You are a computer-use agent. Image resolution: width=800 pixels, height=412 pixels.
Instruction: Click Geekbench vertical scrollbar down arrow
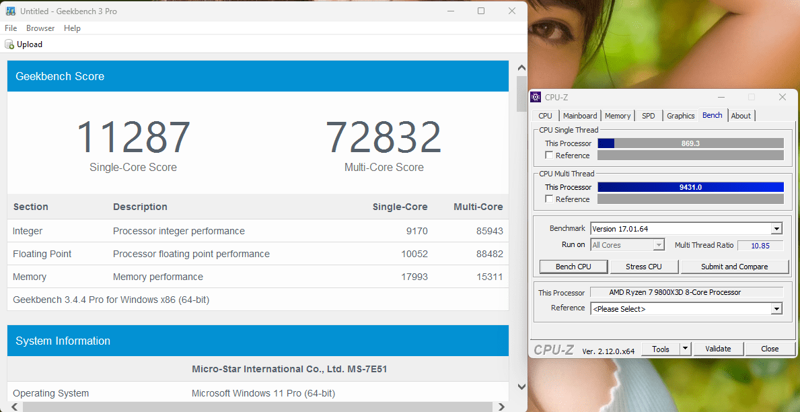coord(521,386)
